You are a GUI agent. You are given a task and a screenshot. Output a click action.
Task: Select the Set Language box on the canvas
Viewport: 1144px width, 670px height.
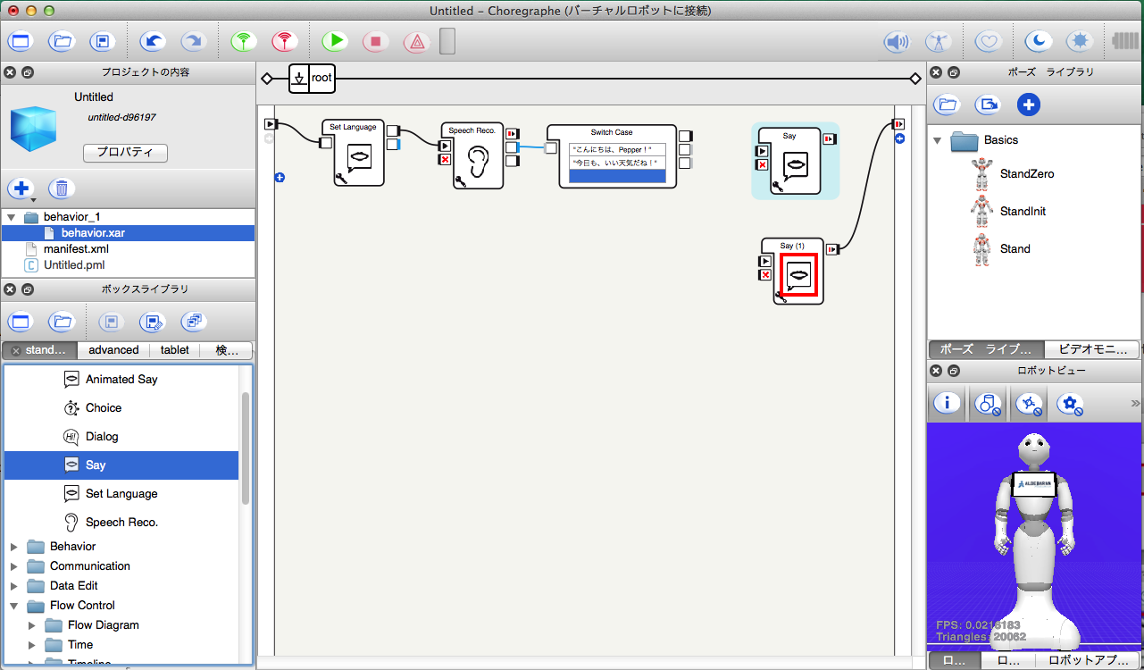coord(353,153)
